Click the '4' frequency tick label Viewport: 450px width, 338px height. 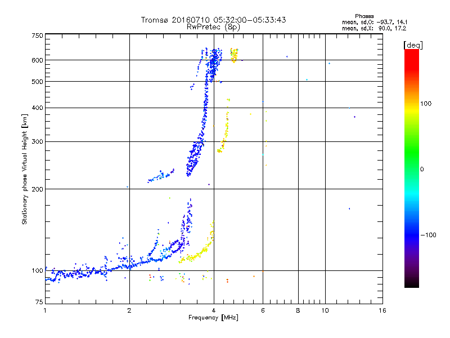click(214, 310)
